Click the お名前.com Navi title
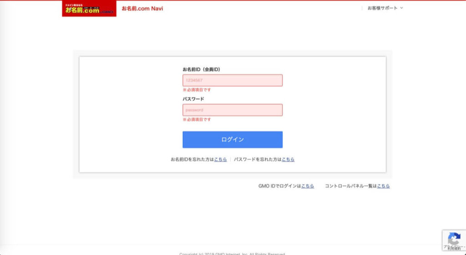Viewport: 466px width, 255px height. (x=142, y=8)
